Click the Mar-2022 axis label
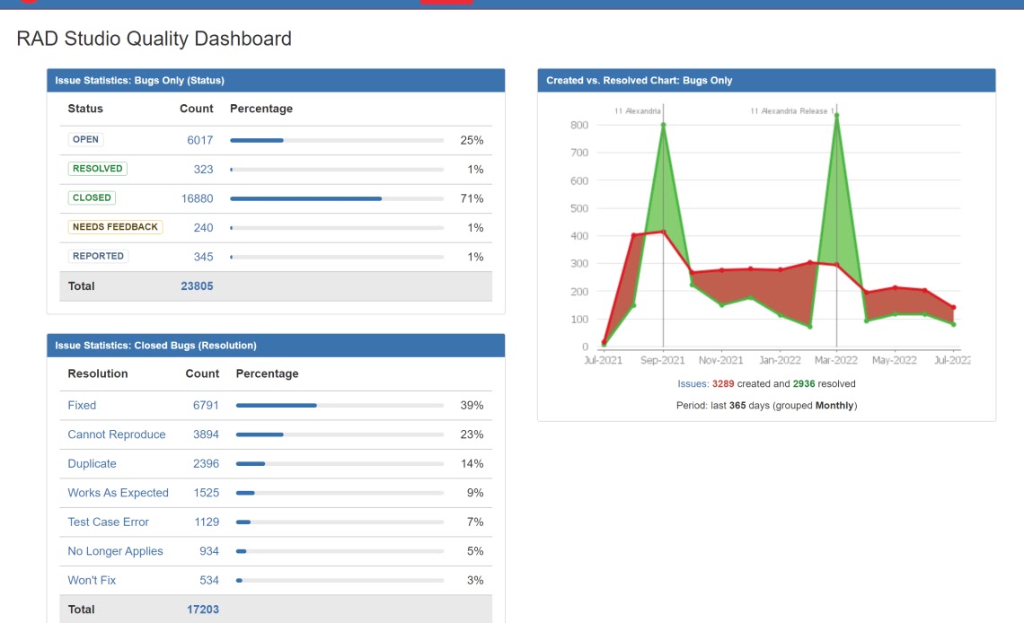The image size is (1024, 623). [x=836, y=360]
